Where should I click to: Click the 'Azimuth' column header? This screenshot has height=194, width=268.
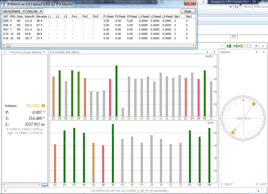click(x=29, y=16)
